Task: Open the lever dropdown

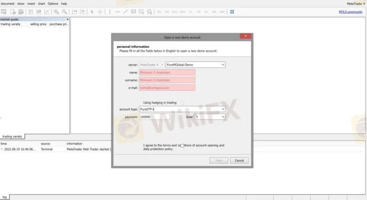Action: coord(210,117)
